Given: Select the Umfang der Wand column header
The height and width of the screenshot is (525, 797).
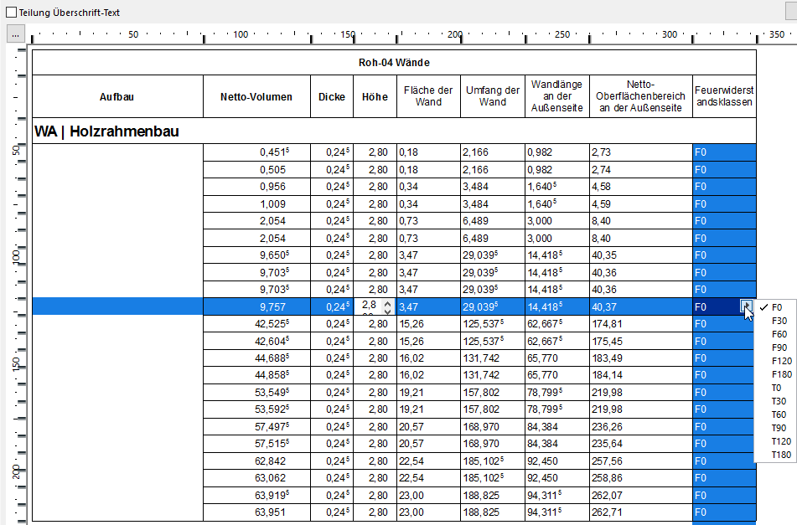Looking at the screenshot, I should coord(492,96).
